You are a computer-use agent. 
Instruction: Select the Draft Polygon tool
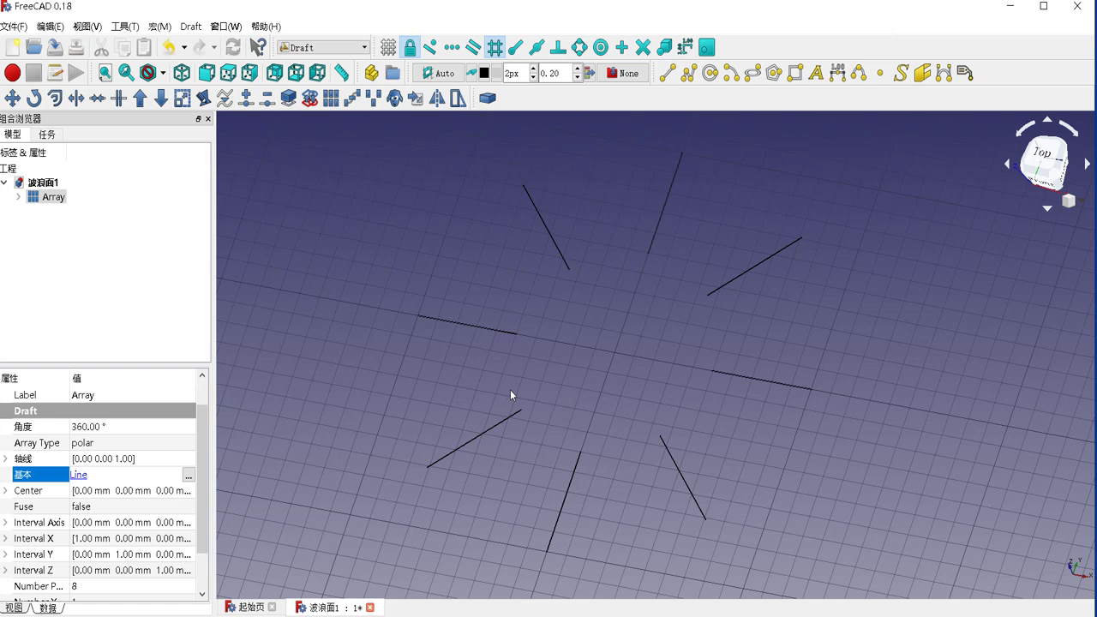[x=773, y=73]
